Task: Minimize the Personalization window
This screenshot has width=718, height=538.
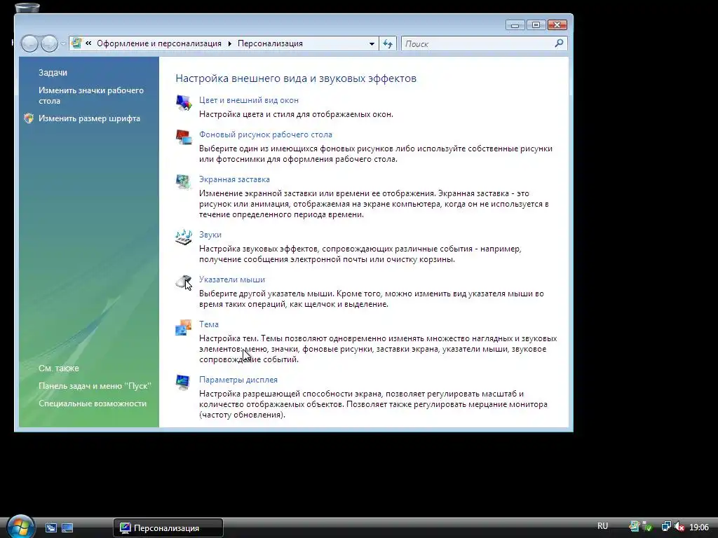Action: point(515,25)
